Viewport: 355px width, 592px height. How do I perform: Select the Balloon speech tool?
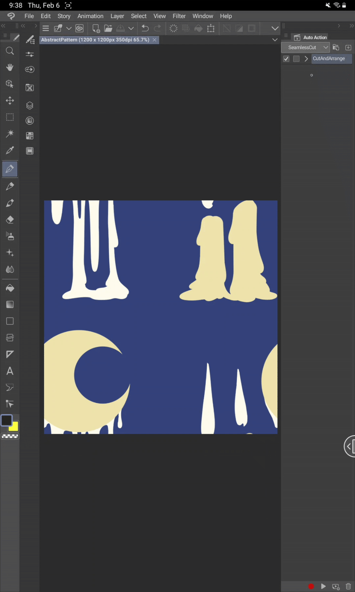click(x=10, y=387)
